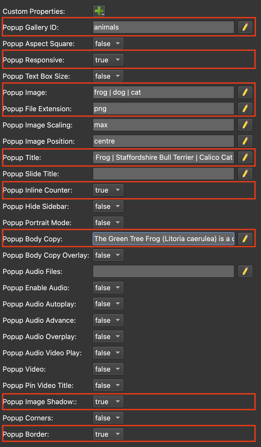Open Popup Hide Sidebar dropdown
Screen dimensions: 261x447
(x=108, y=206)
